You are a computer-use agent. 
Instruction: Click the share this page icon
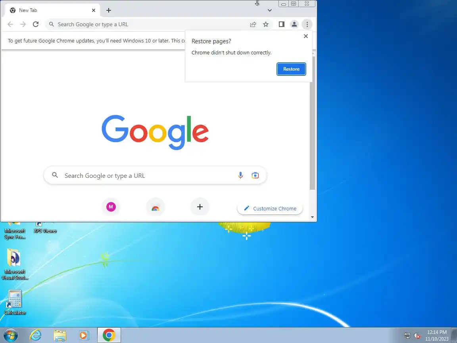coord(253,24)
